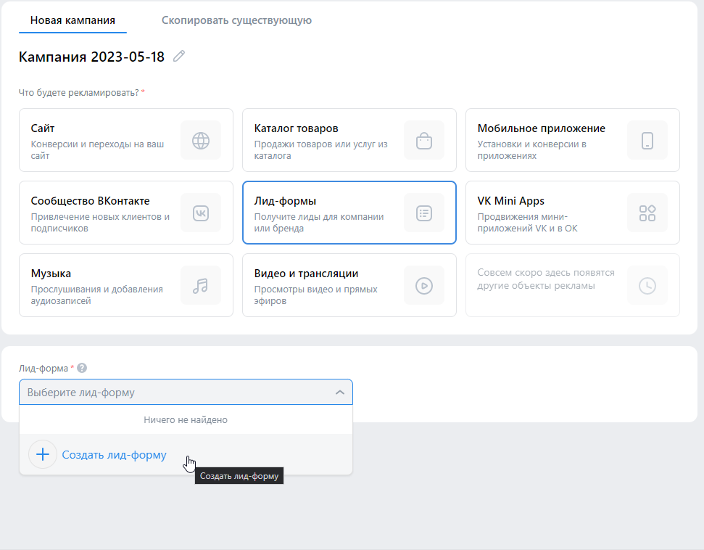Click the play icon for Видео и трансляции
The height and width of the screenshot is (550, 704).
pyautogui.click(x=424, y=286)
